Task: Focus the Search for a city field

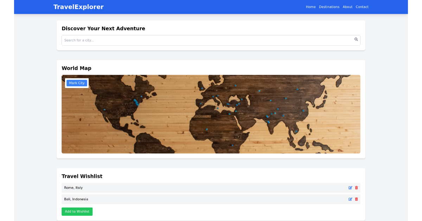Action: [x=211, y=40]
